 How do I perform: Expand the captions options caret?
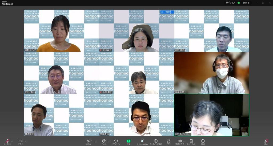(x=184, y=141)
